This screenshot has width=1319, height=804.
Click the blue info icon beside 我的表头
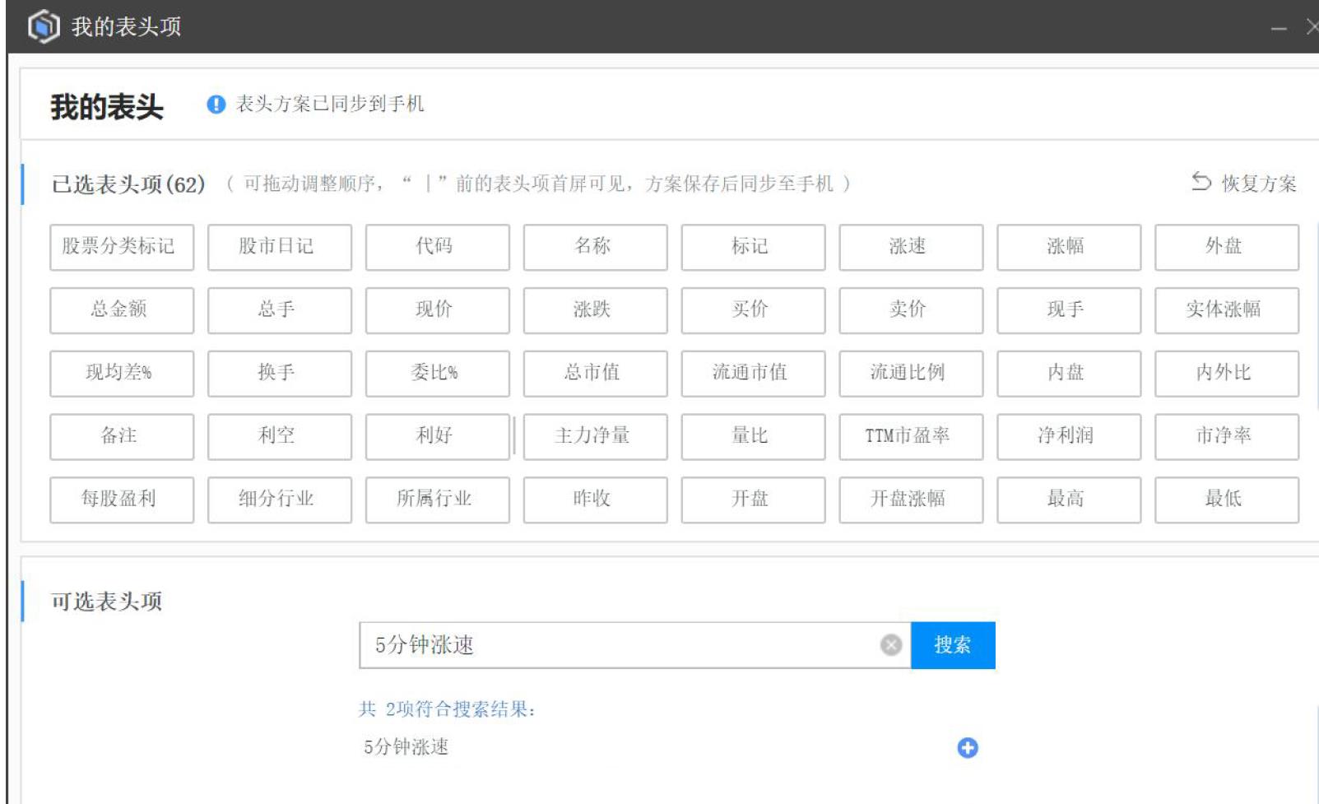point(214,104)
